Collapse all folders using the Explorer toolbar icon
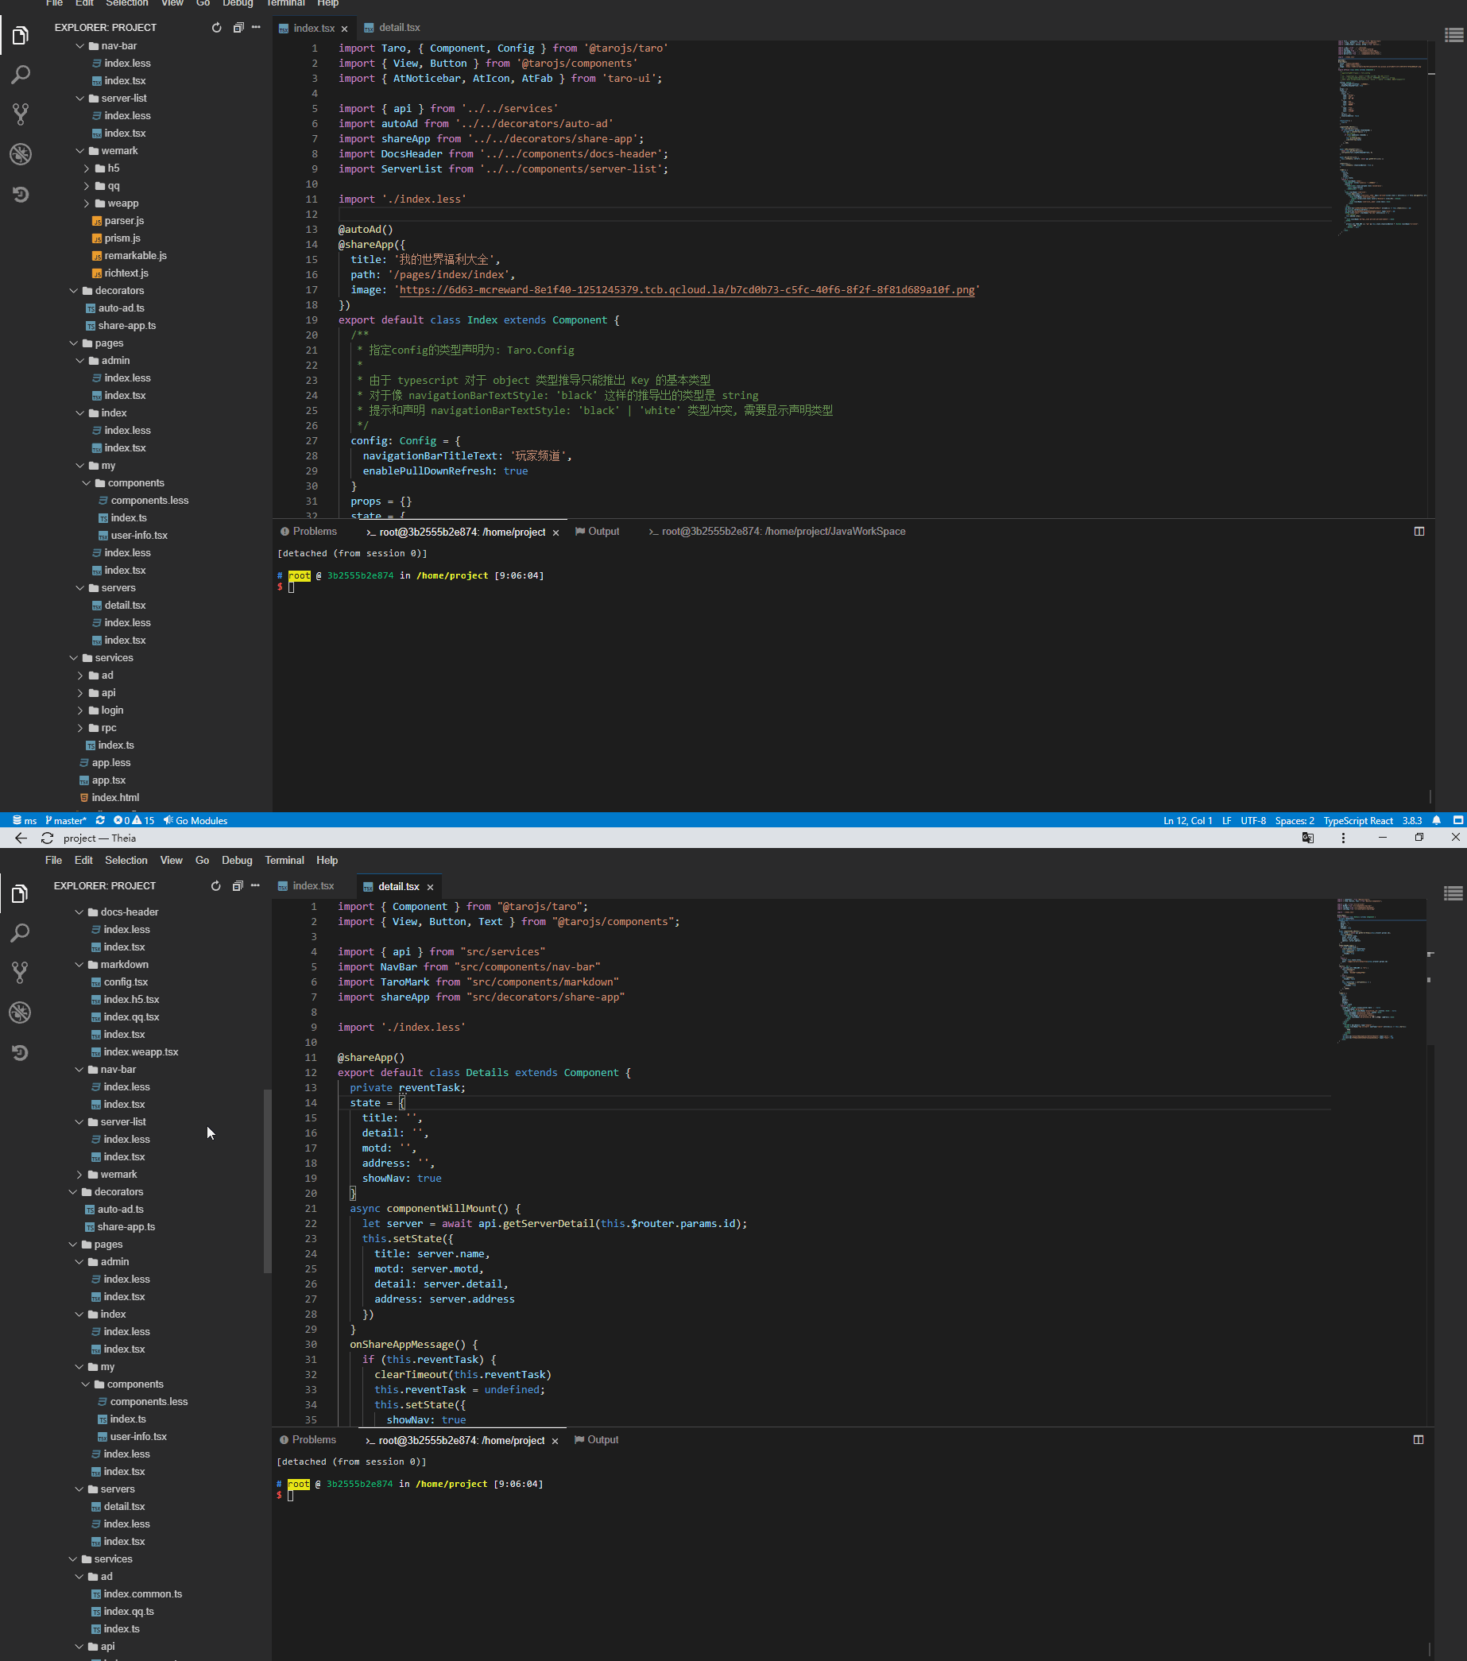 click(238, 27)
